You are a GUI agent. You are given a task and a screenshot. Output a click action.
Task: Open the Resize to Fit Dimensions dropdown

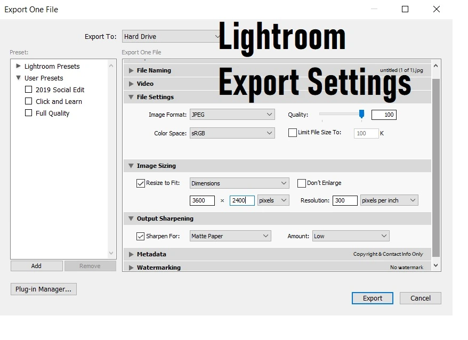[x=239, y=183]
